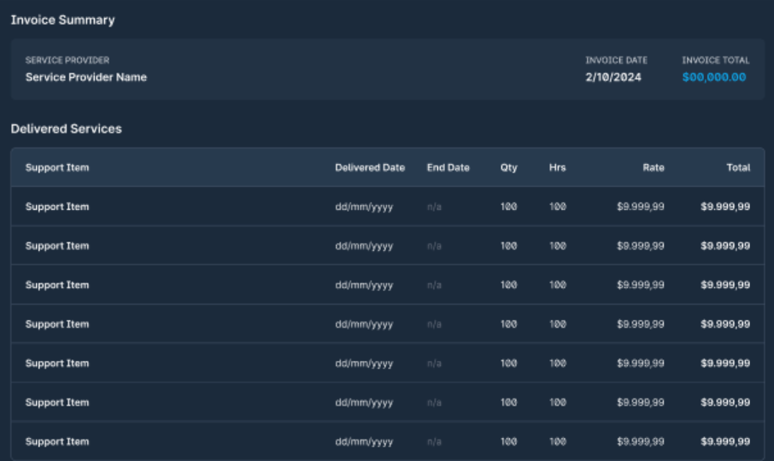Click the SERVICE PROVIDER label
774x461 pixels.
click(67, 61)
